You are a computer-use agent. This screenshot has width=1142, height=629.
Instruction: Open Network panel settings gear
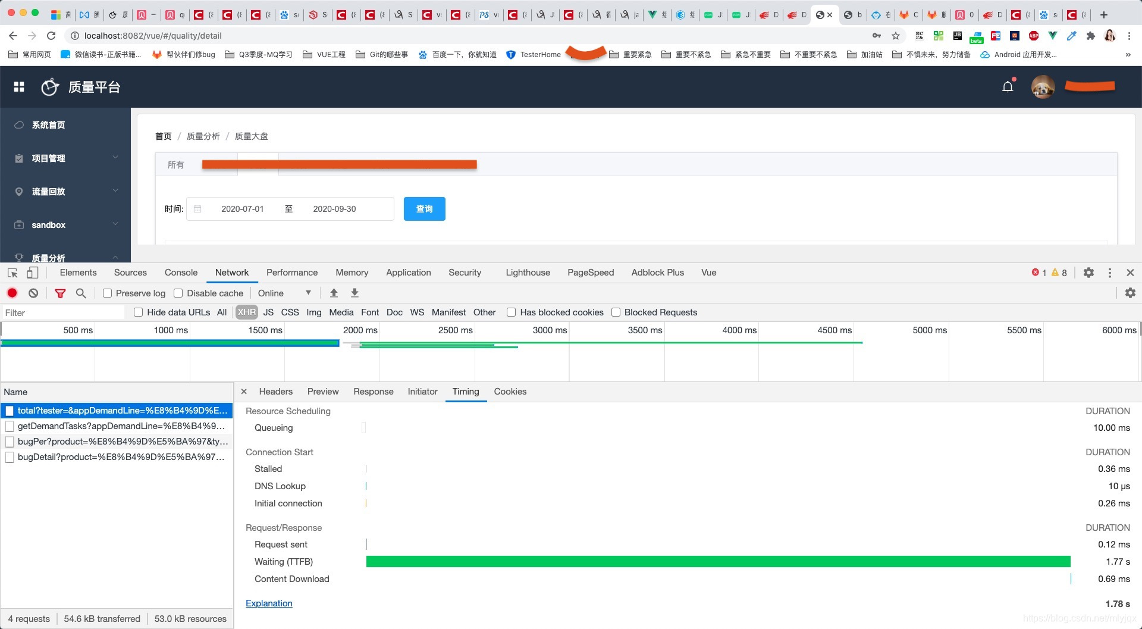(x=1130, y=293)
